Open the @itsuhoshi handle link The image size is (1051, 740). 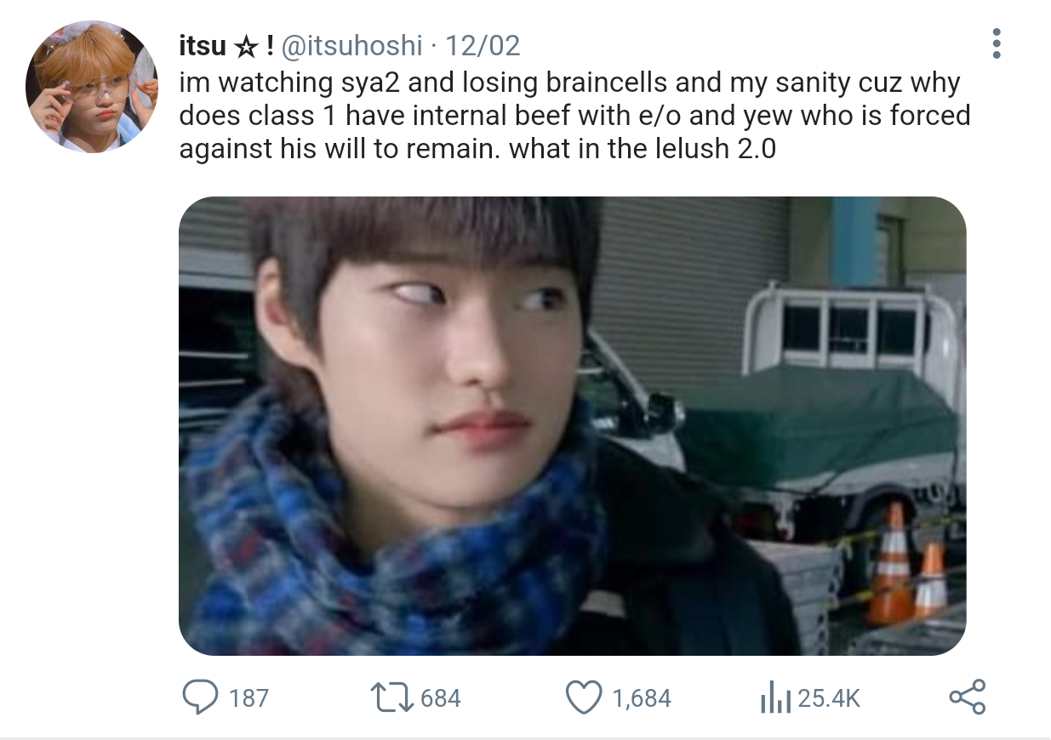351,45
